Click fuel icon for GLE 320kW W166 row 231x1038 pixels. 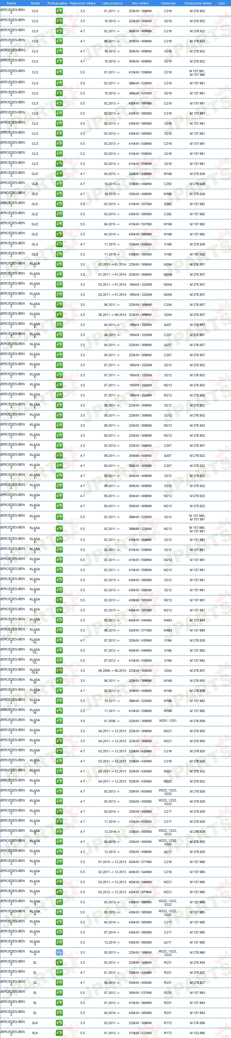coord(59,174)
